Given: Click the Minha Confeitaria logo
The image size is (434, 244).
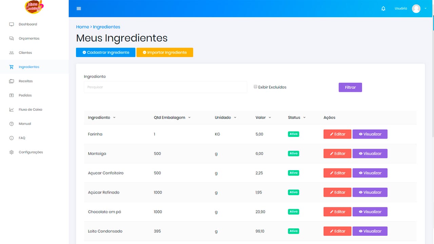Looking at the screenshot, I should point(34,7).
